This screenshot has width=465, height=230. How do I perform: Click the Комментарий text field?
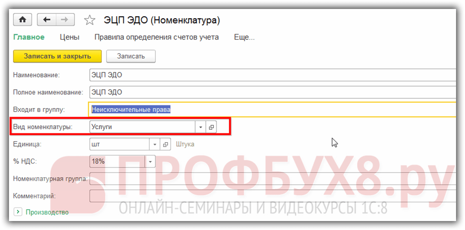coord(269,196)
